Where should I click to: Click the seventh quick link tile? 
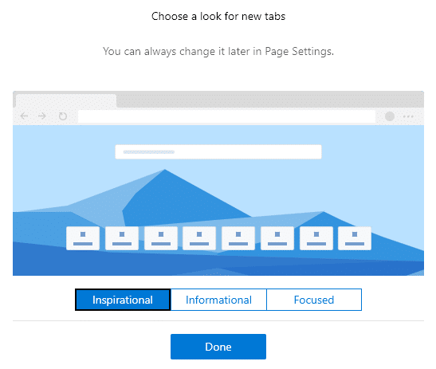pyautogui.click(x=316, y=238)
